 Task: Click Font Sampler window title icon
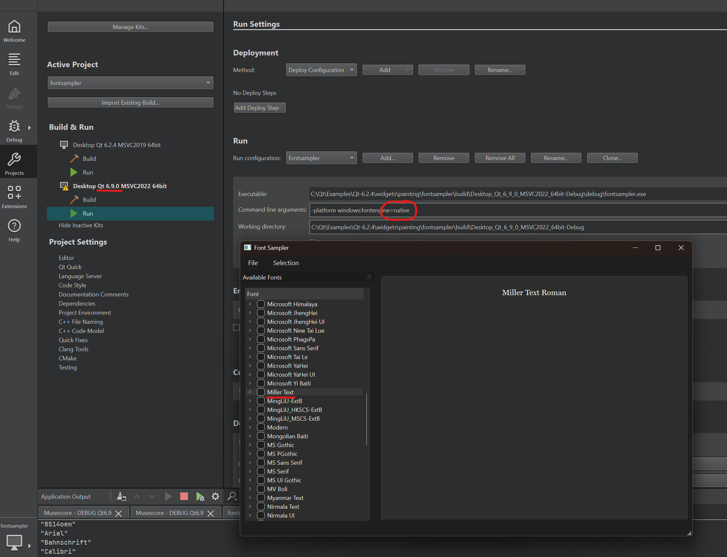[247, 248]
